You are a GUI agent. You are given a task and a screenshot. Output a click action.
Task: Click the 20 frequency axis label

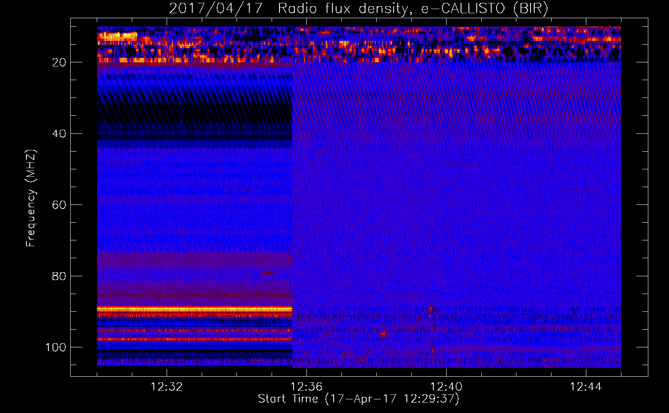[59, 62]
